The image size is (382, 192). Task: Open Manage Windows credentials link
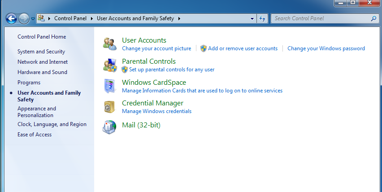(156, 111)
